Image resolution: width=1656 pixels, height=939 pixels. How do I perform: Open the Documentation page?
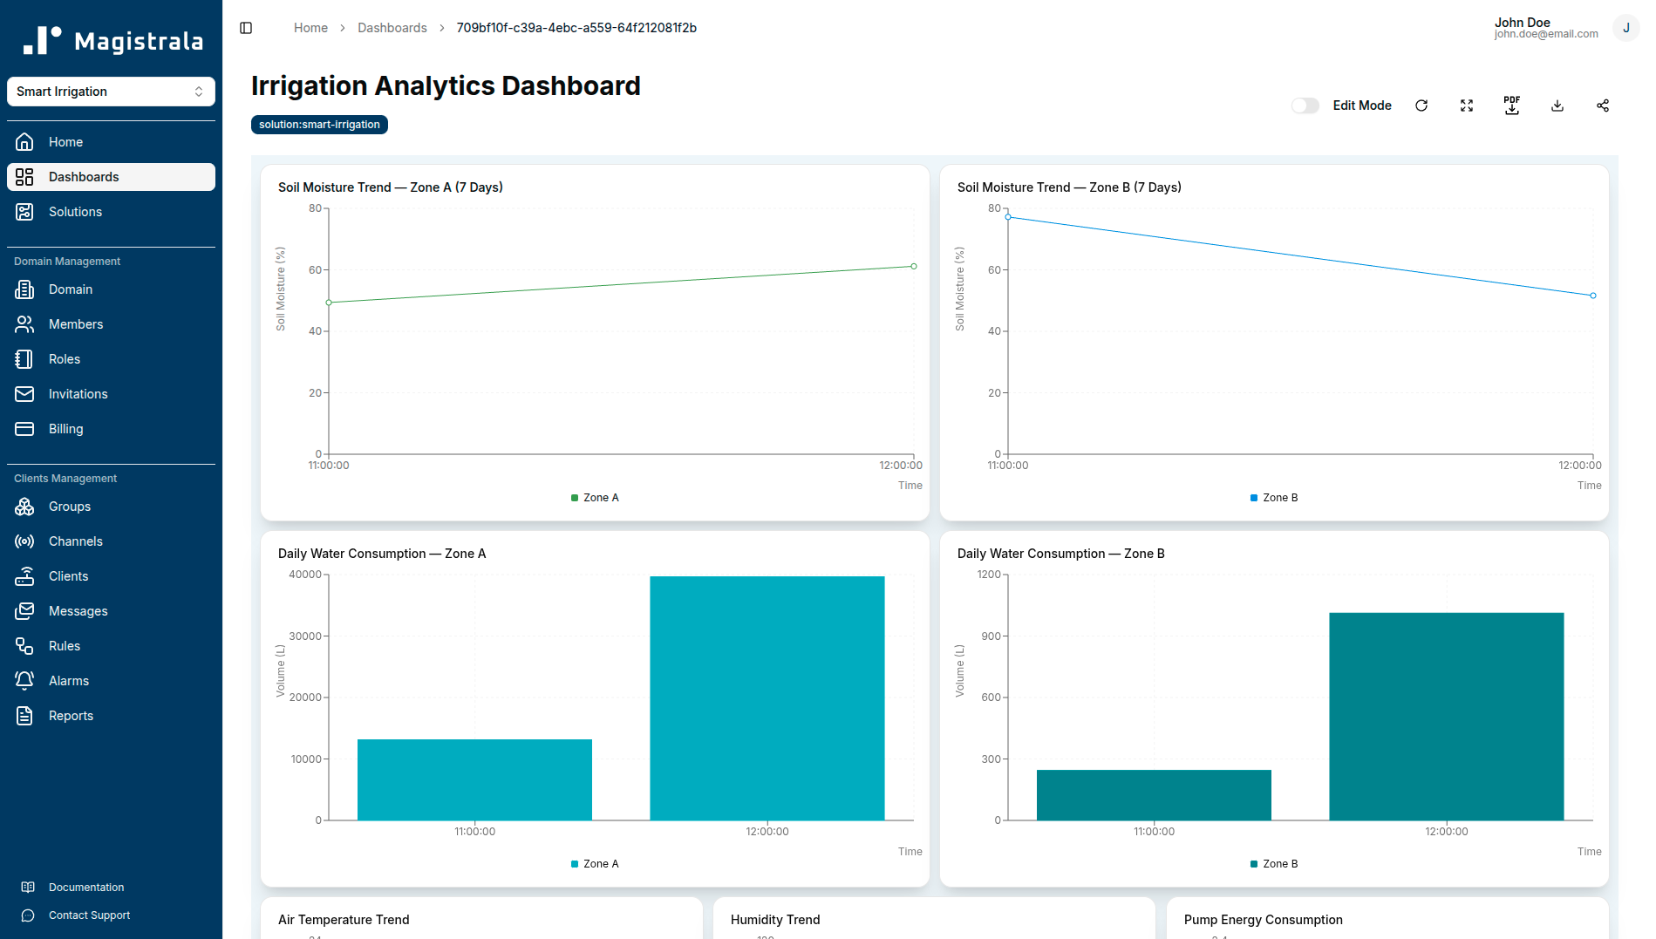(x=85, y=887)
